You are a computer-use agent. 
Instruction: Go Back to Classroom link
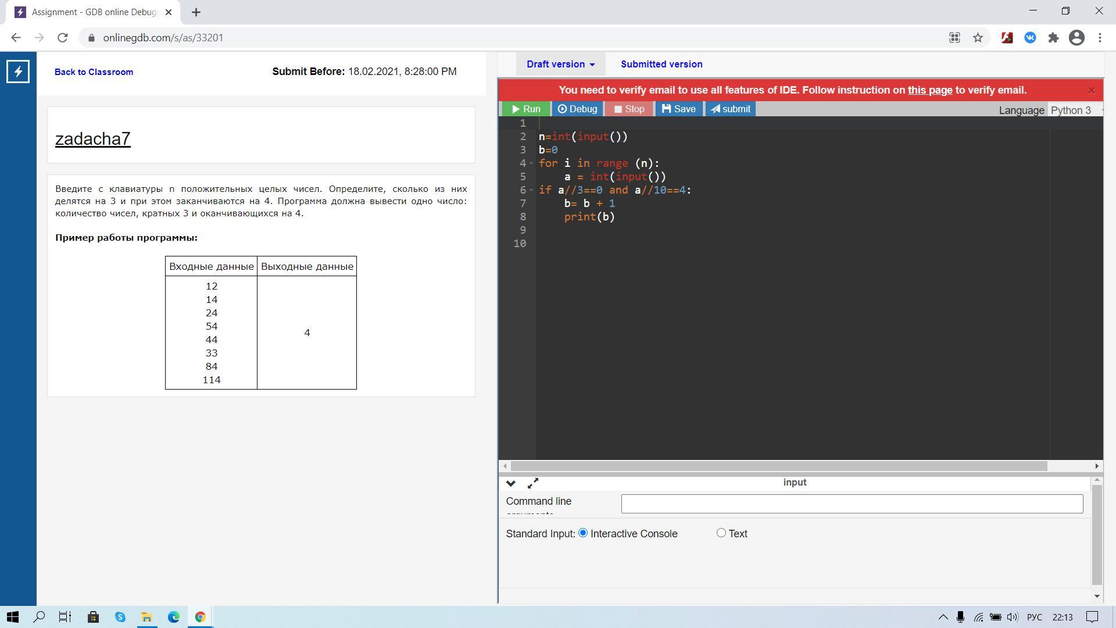click(x=94, y=72)
